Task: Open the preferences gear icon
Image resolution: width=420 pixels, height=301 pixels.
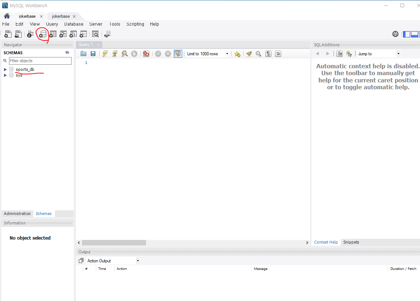Action: pos(395,34)
